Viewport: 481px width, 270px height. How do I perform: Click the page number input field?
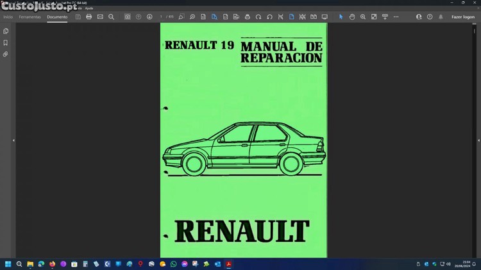tap(162, 17)
